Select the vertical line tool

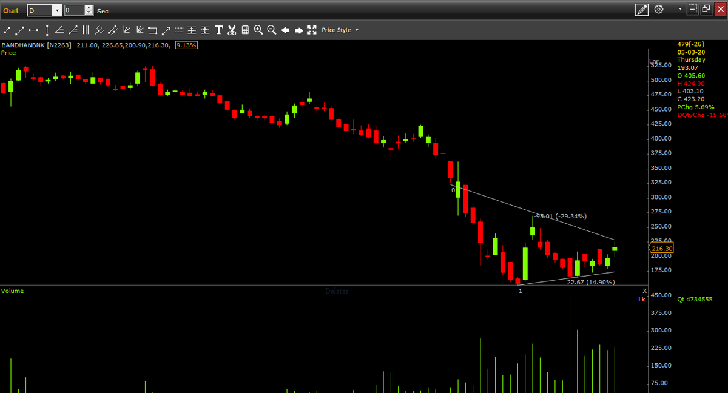[47, 30]
